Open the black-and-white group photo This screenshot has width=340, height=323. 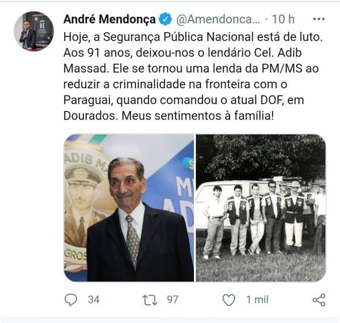(260, 208)
